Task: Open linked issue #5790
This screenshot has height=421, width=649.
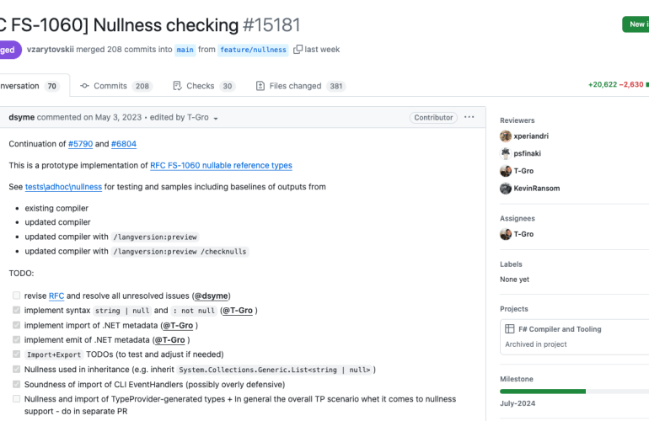Action: coord(80,144)
